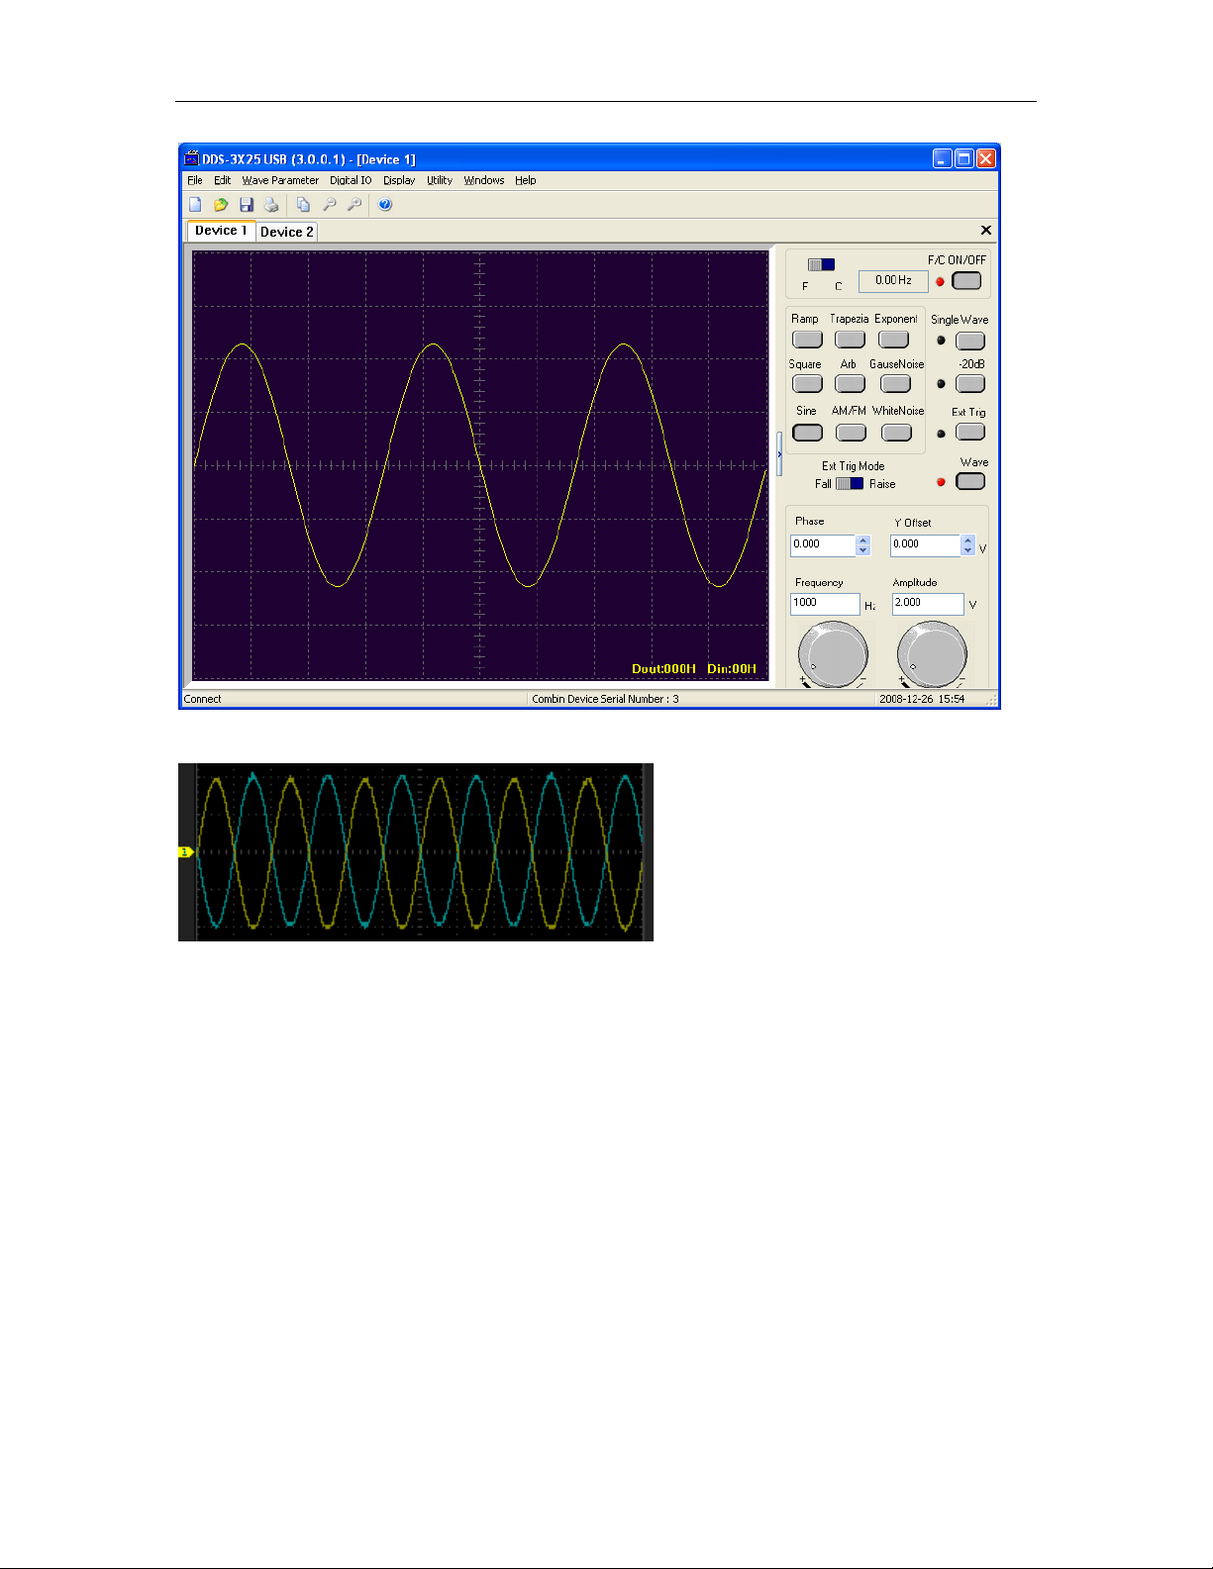Select the Ramp waveform button

coord(807,339)
